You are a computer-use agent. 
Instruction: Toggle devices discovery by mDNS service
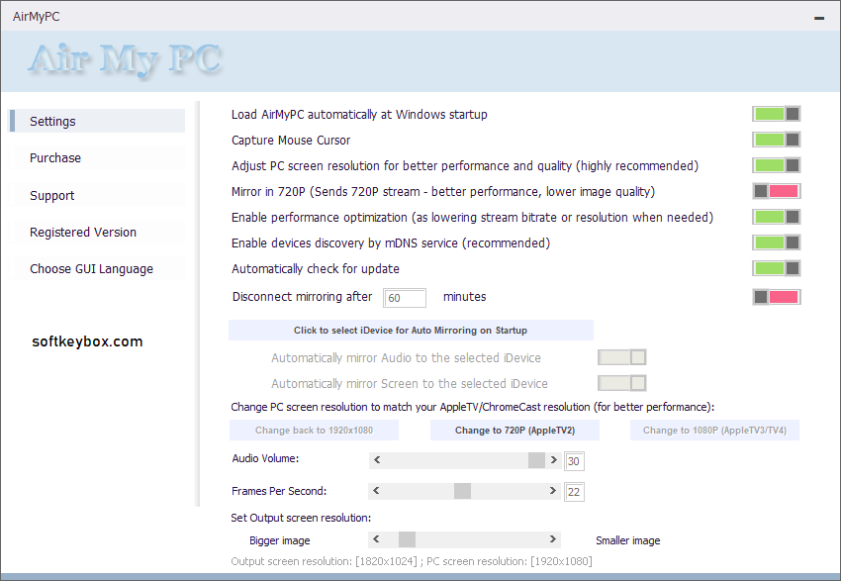tap(777, 242)
